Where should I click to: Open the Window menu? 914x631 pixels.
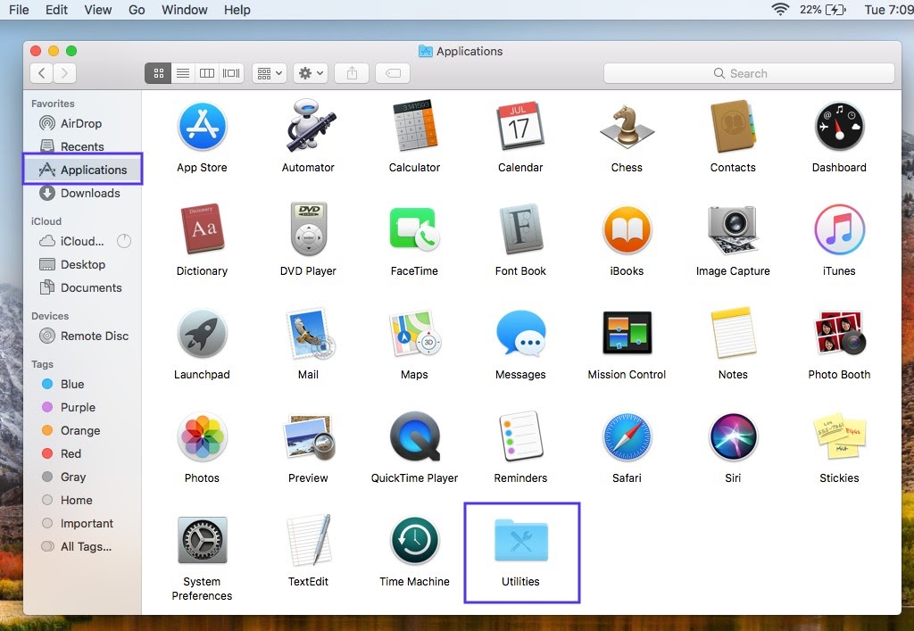[x=184, y=10]
